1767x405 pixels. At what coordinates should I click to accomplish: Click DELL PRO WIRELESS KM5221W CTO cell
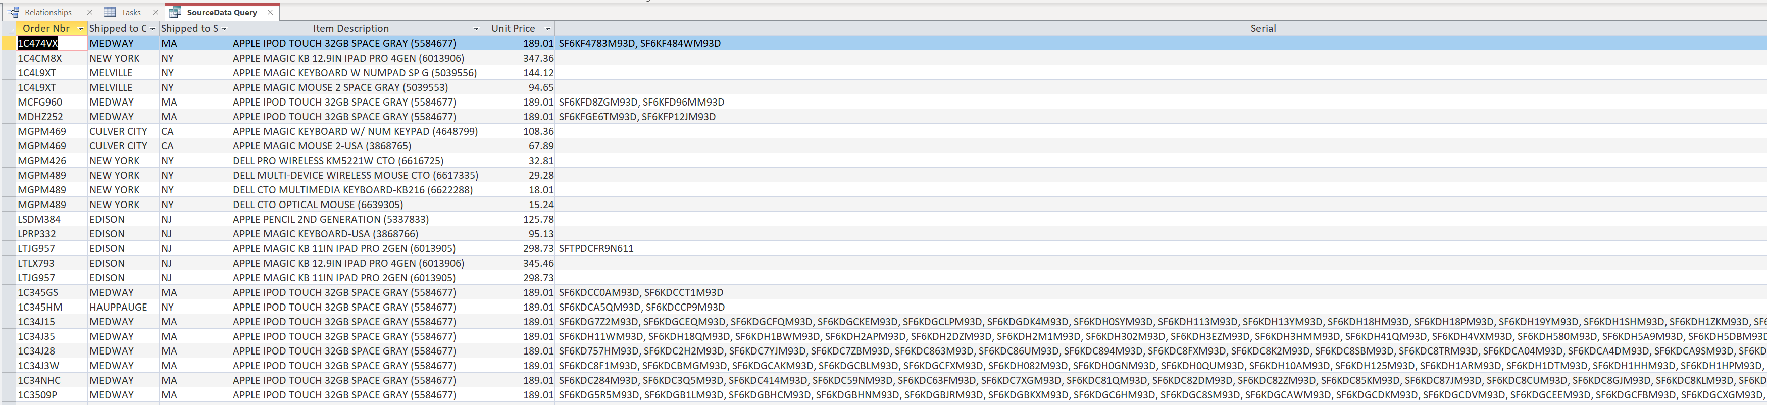(x=357, y=161)
